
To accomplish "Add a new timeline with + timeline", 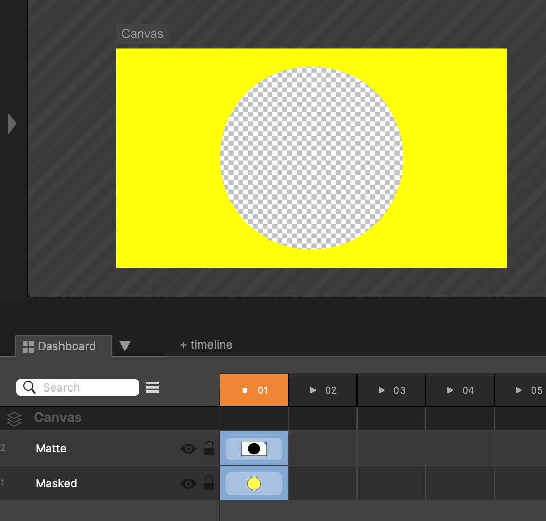I will tap(206, 345).
